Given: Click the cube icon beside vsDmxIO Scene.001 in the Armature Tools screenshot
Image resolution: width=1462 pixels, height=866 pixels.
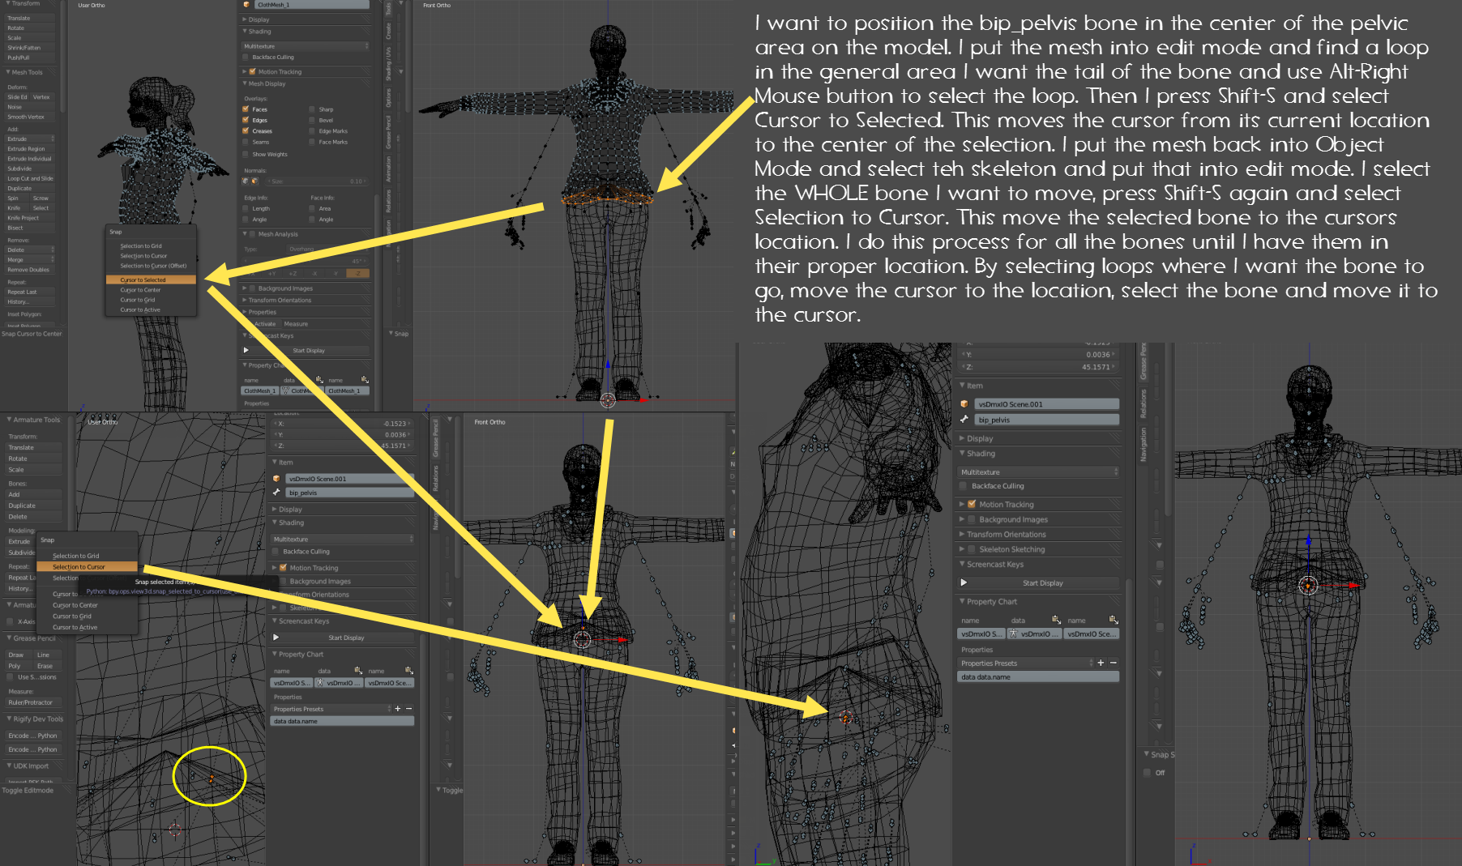Looking at the screenshot, I should pos(276,479).
